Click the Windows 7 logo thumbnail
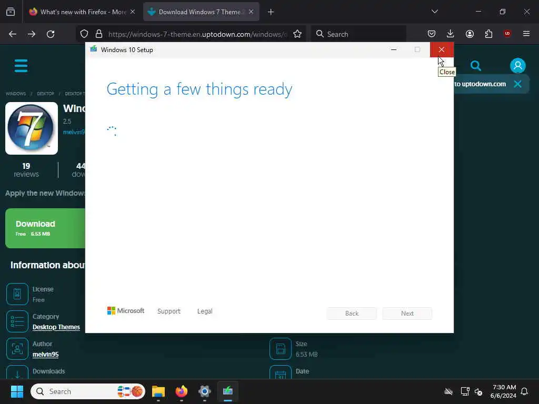The width and height of the screenshot is (539, 404). (32, 128)
